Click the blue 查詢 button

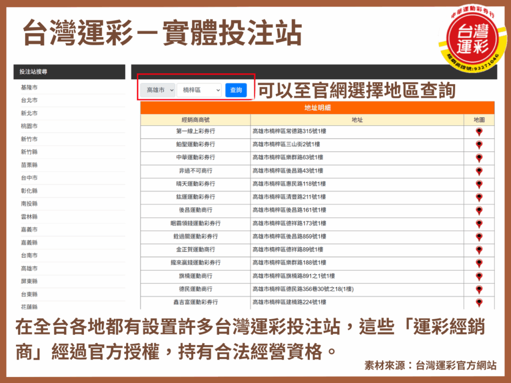[x=236, y=90]
